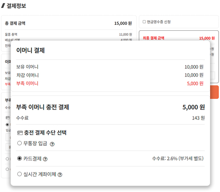Image resolution: width=220 pixels, height=192 pixels.
Task: Click help icon beside 카드결제
Action: click(45, 159)
